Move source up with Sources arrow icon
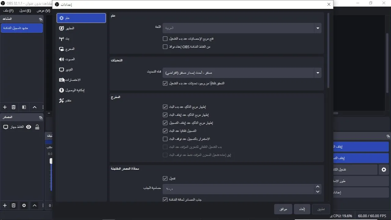 click(x=35, y=206)
